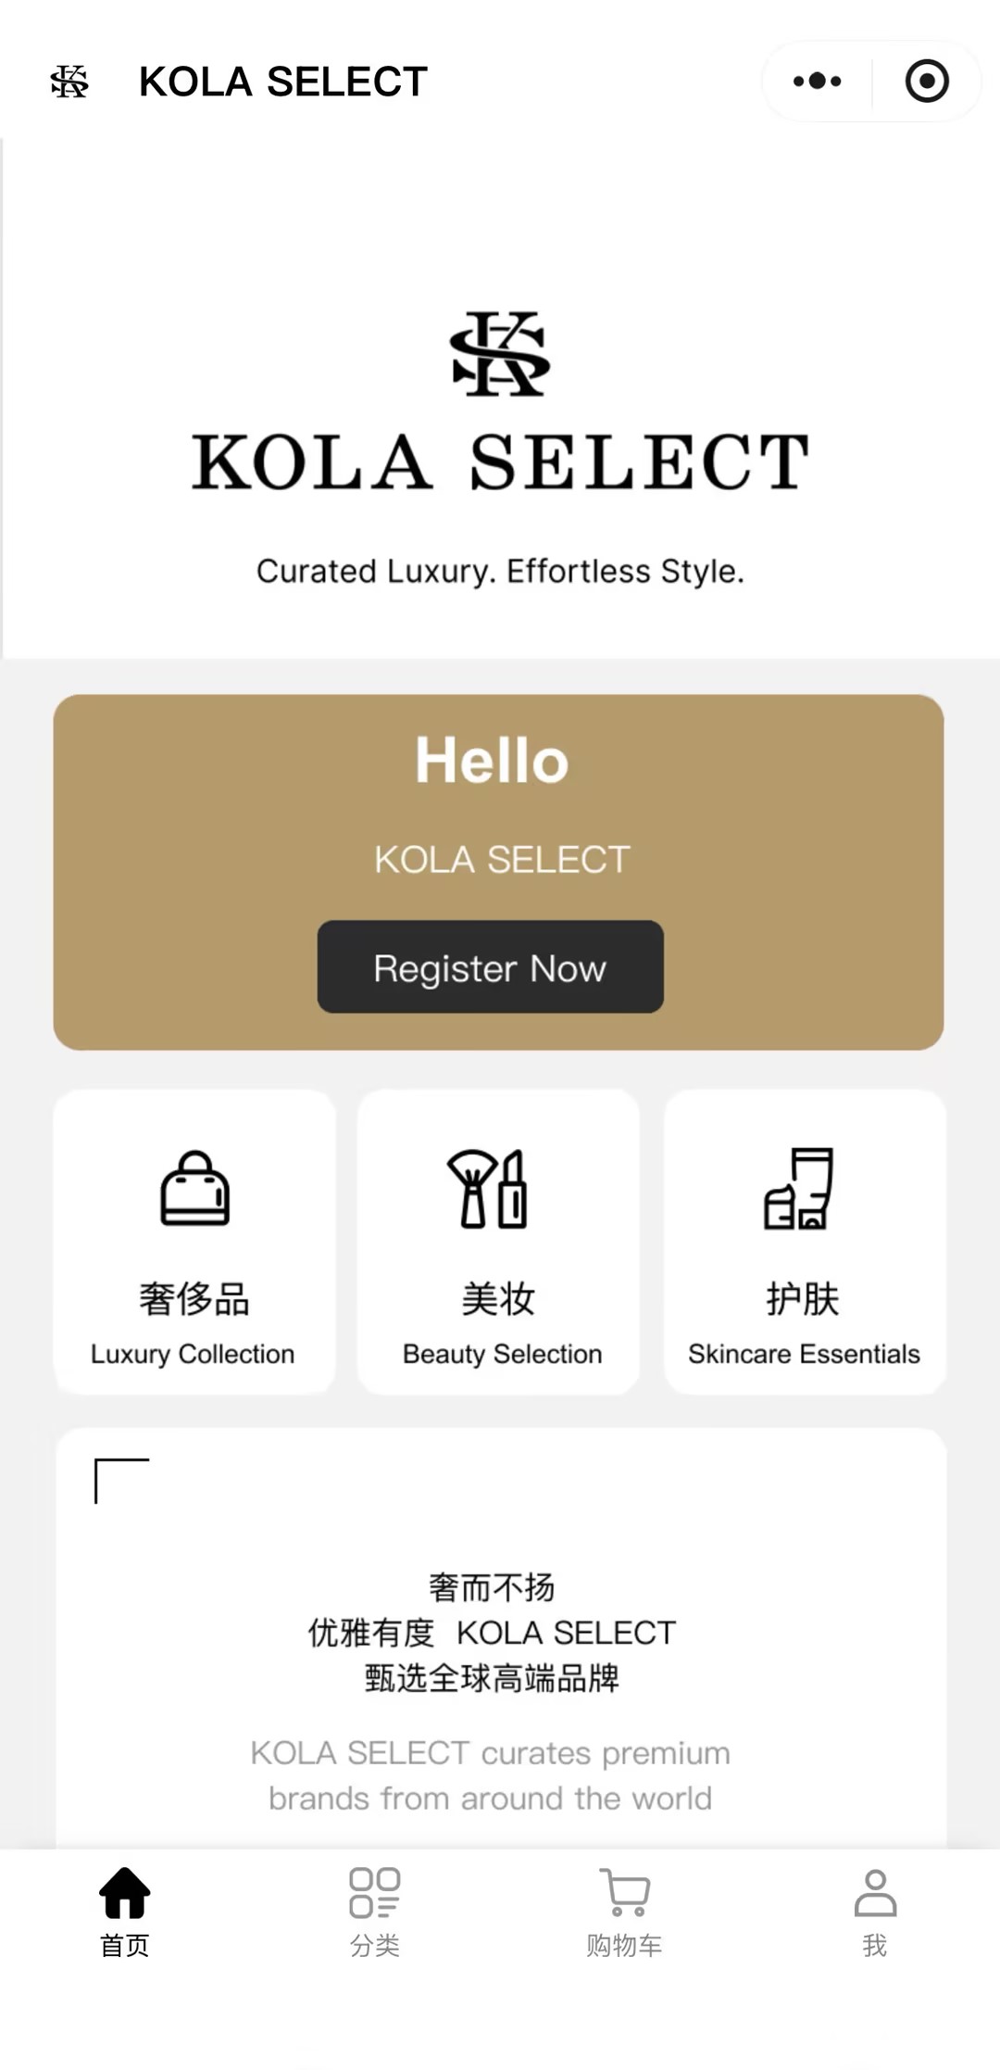Tap the small KOLA SELECT logo in header

pos(69,82)
